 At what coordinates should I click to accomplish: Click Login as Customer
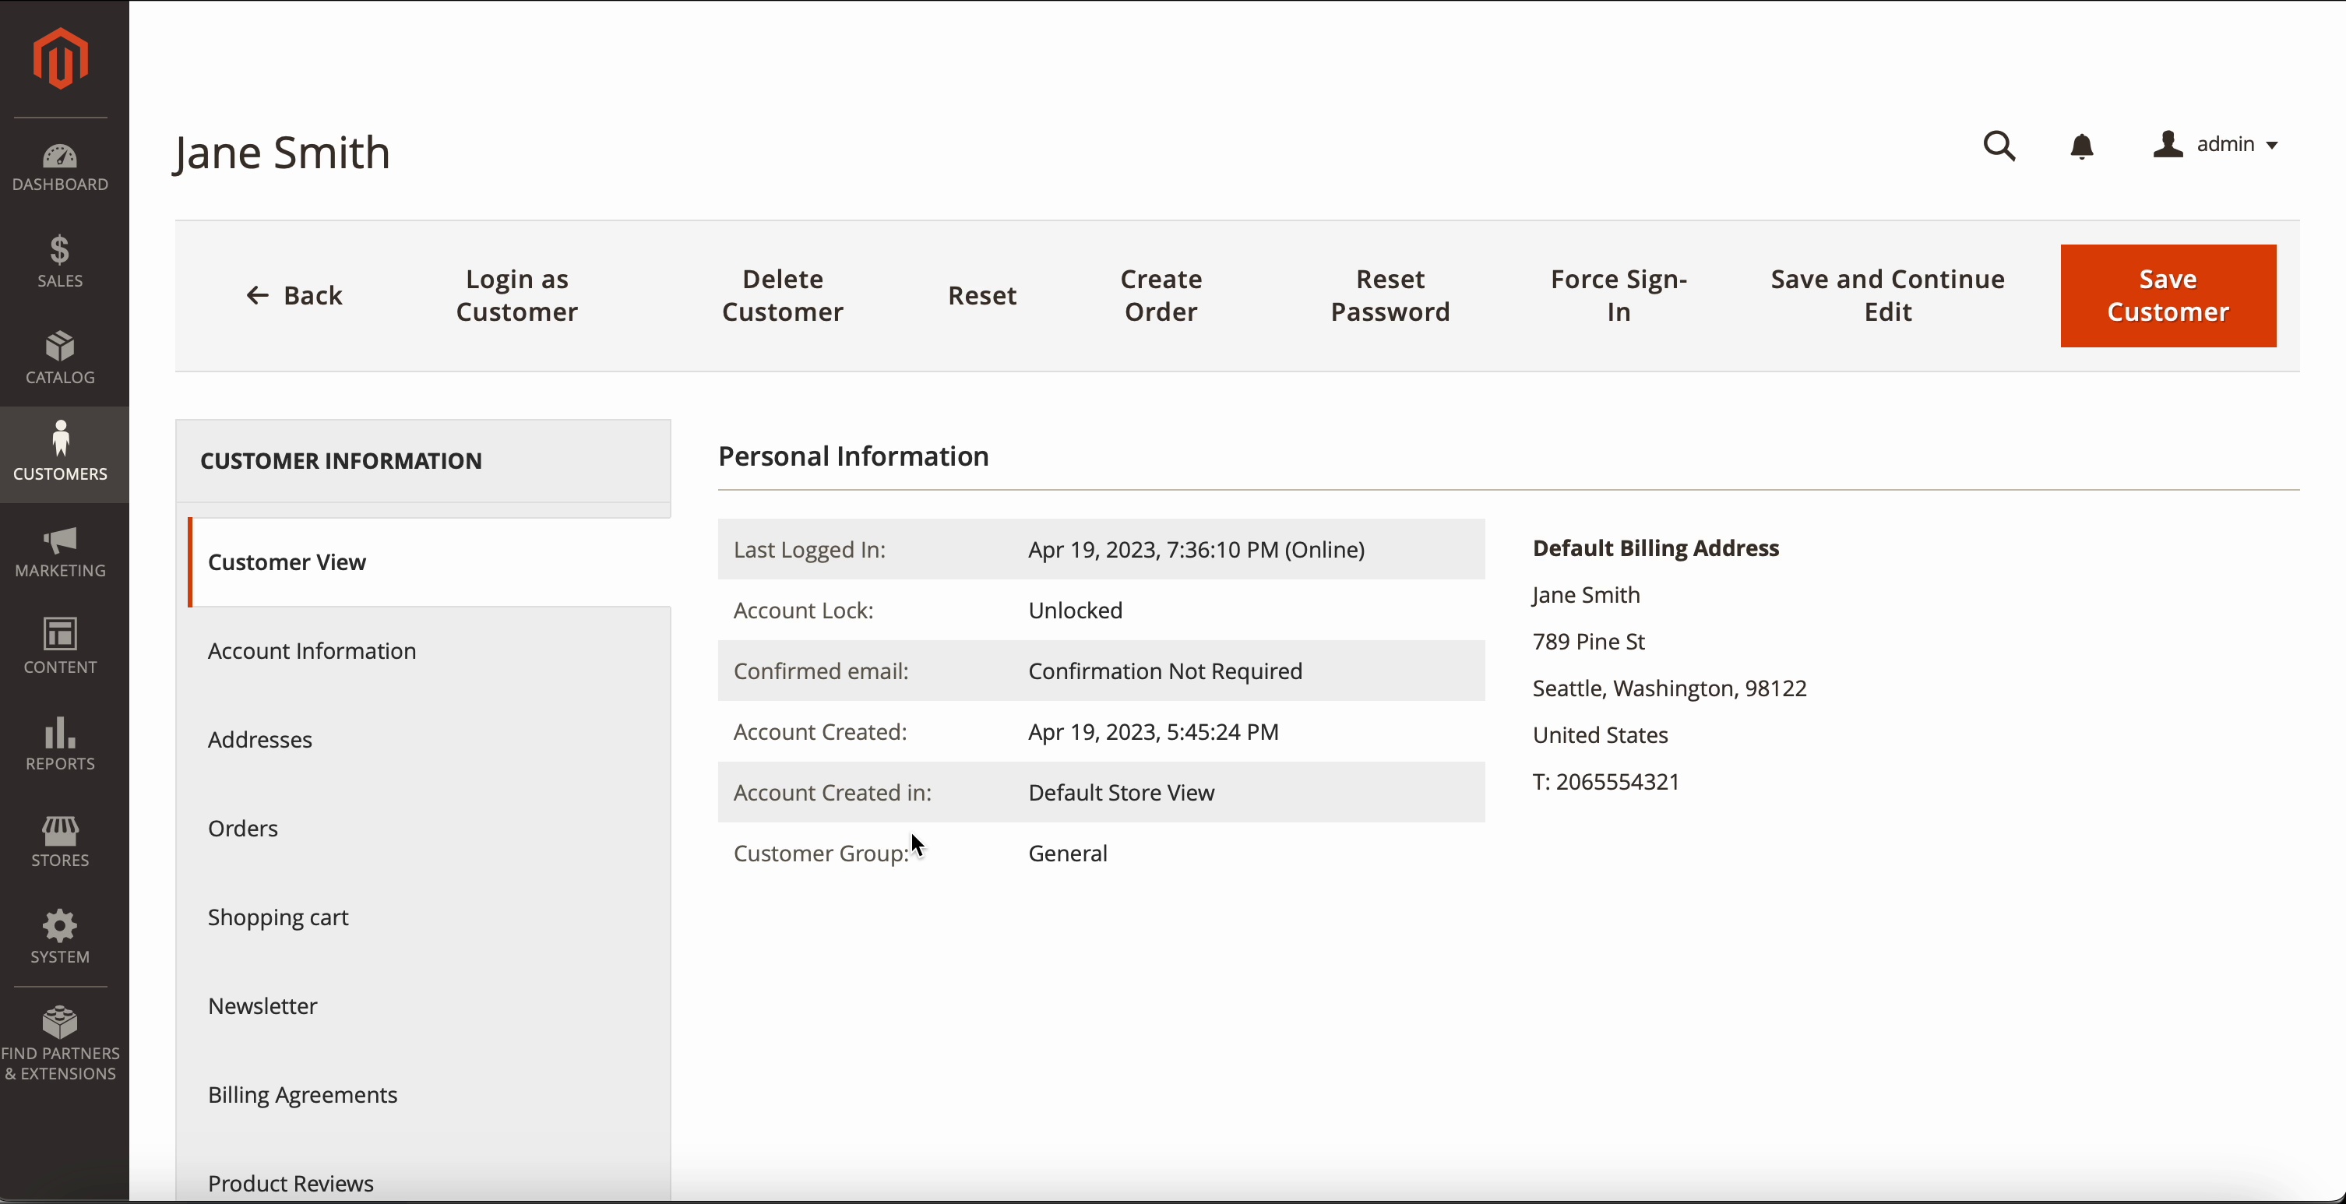coord(516,296)
